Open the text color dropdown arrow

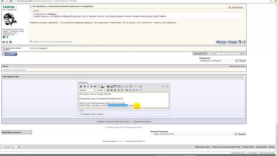point(105,87)
